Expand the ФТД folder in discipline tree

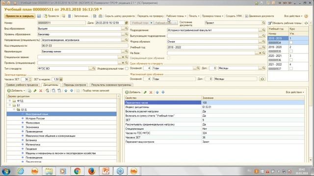10,101
